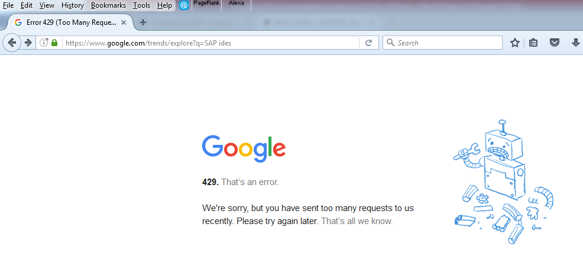
Task: Open the Bookmarks menu
Action: click(108, 5)
